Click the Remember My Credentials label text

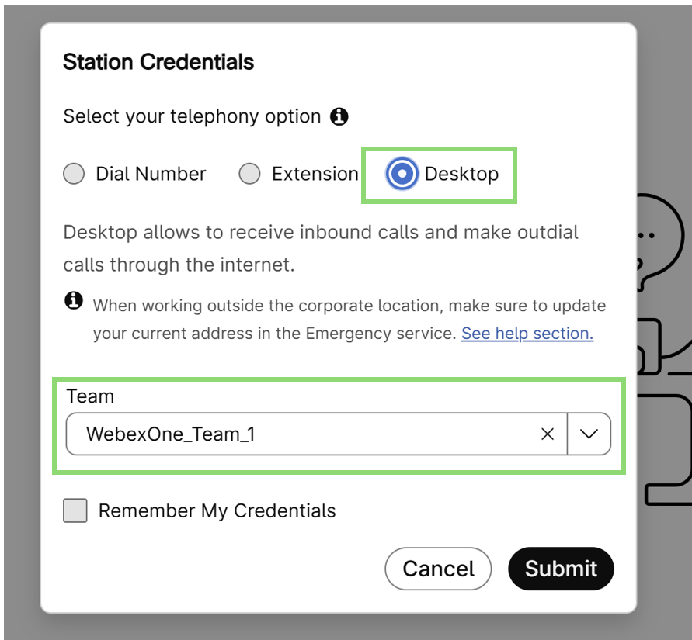pyautogui.click(x=217, y=511)
